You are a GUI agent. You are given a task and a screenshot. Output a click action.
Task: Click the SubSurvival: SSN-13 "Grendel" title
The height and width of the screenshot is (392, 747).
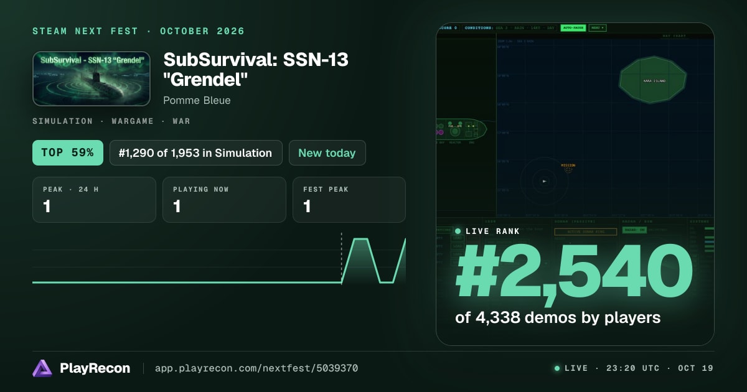[x=256, y=70]
